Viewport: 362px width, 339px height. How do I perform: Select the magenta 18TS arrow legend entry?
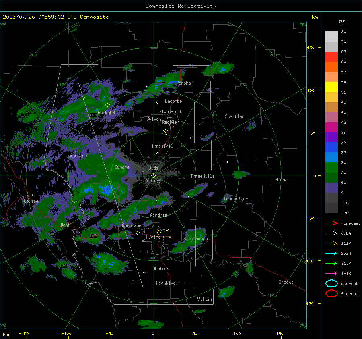(x=331, y=274)
